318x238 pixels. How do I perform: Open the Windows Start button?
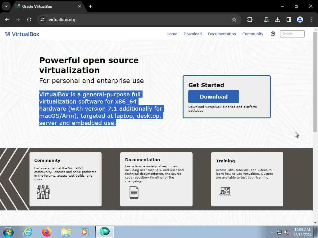tap(8, 232)
